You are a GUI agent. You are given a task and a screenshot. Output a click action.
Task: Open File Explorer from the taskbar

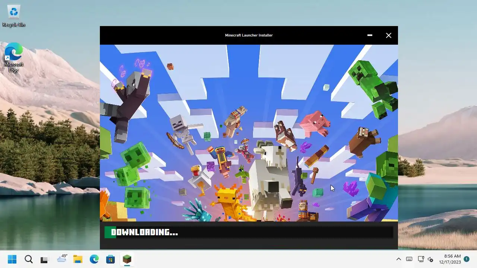click(x=78, y=259)
